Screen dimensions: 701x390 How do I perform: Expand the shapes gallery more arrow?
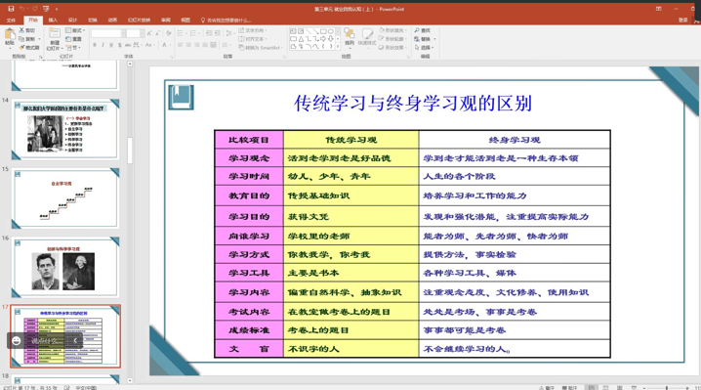(338, 46)
